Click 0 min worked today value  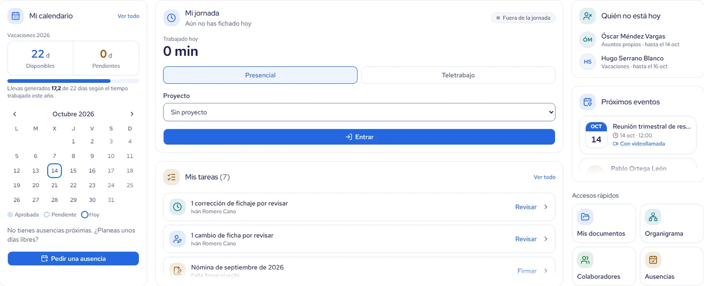tap(181, 51)
